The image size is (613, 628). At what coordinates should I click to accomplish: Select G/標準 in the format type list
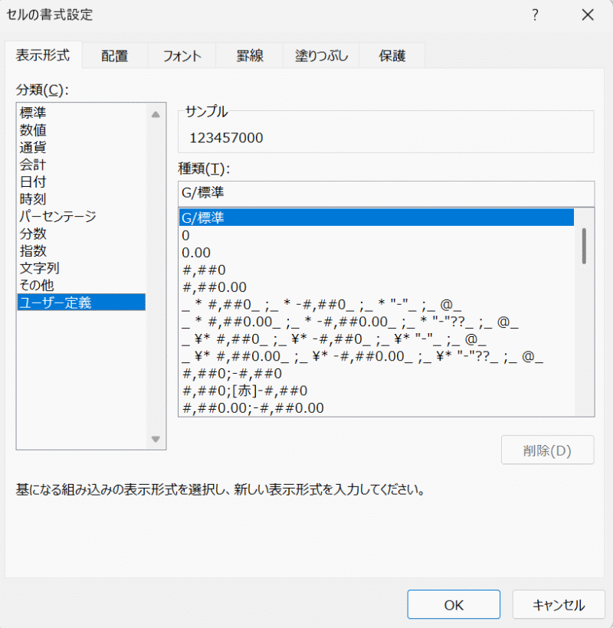pos(376,218)
